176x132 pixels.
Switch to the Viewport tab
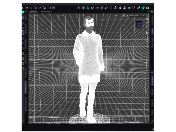click(x=33, y=12)
